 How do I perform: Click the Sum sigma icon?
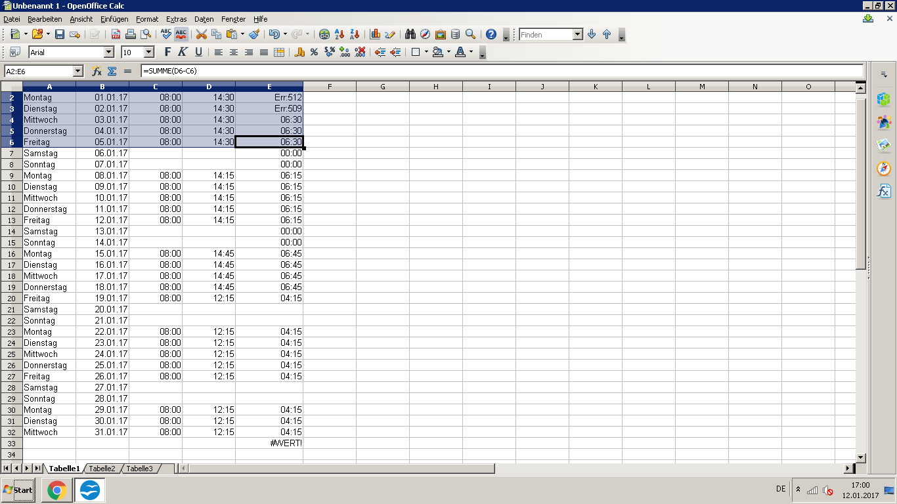click(x=112, y=71)
